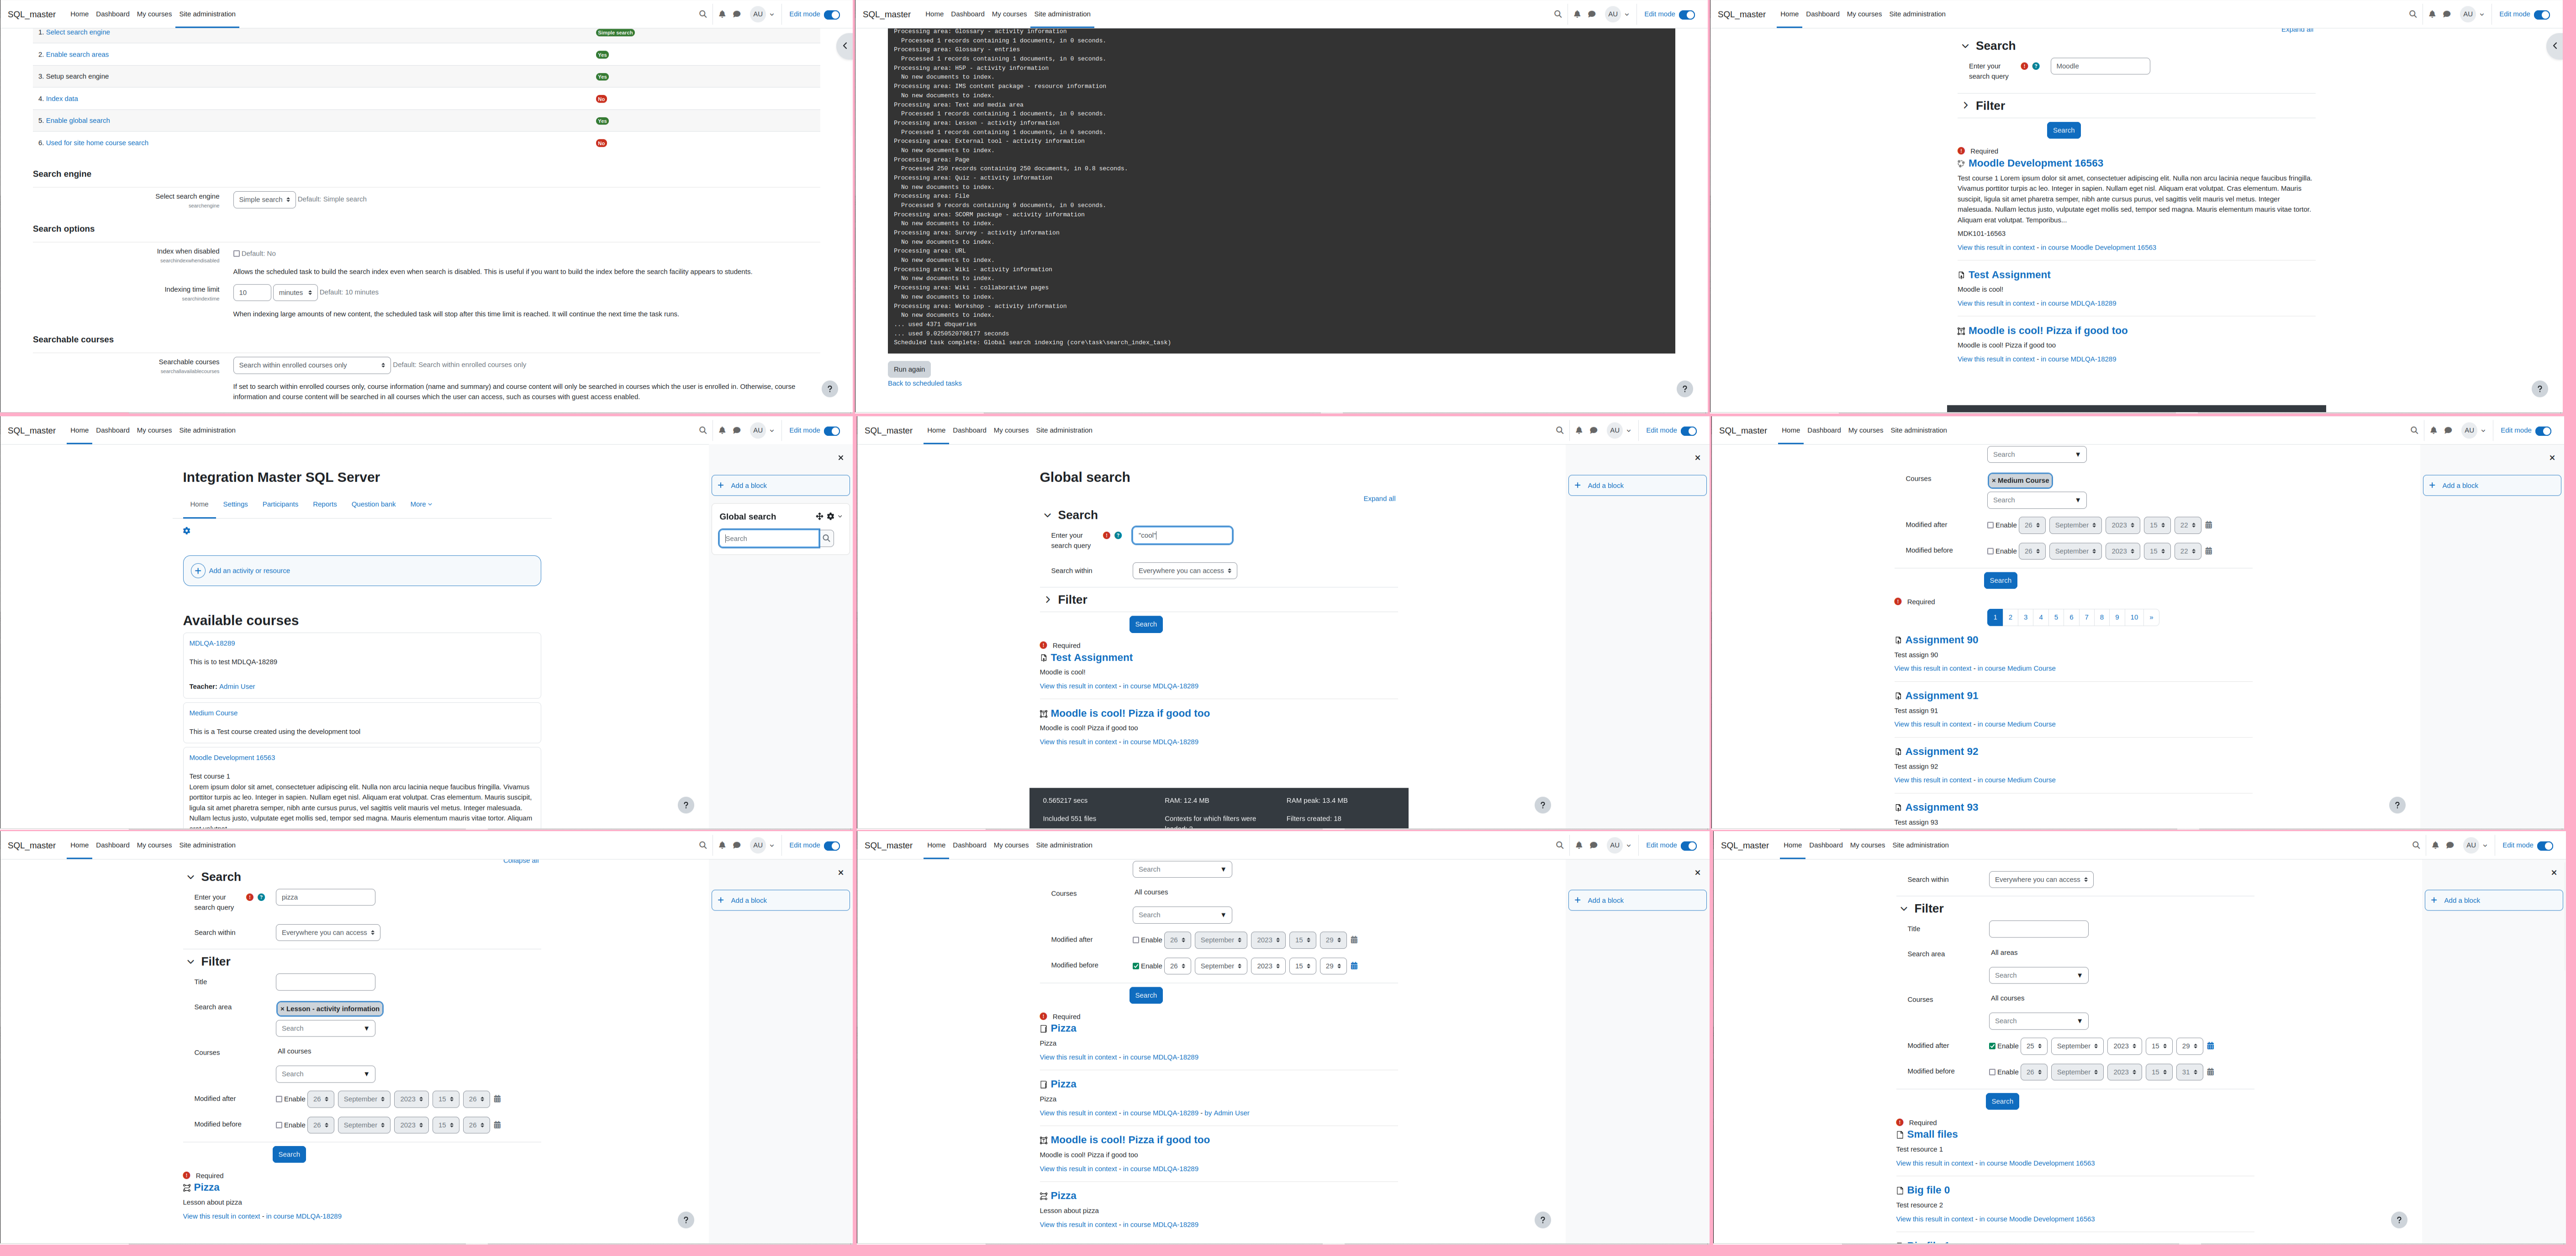2576x1256 pixels.
Task: Open the Admin User teacher link
Action: 237,687
